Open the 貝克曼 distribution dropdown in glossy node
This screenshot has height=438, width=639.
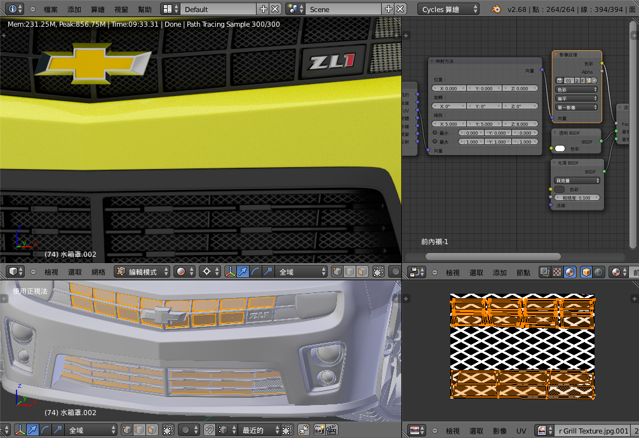pos(577,181)
